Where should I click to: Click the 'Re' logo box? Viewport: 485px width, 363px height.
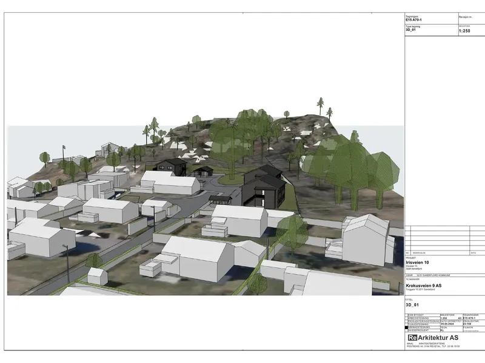(412, 338)
